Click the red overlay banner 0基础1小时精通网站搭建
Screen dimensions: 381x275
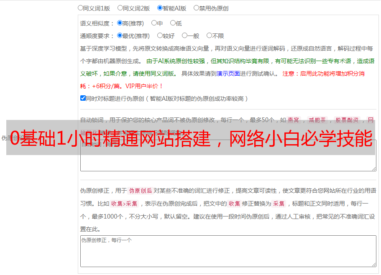(191, 137)
